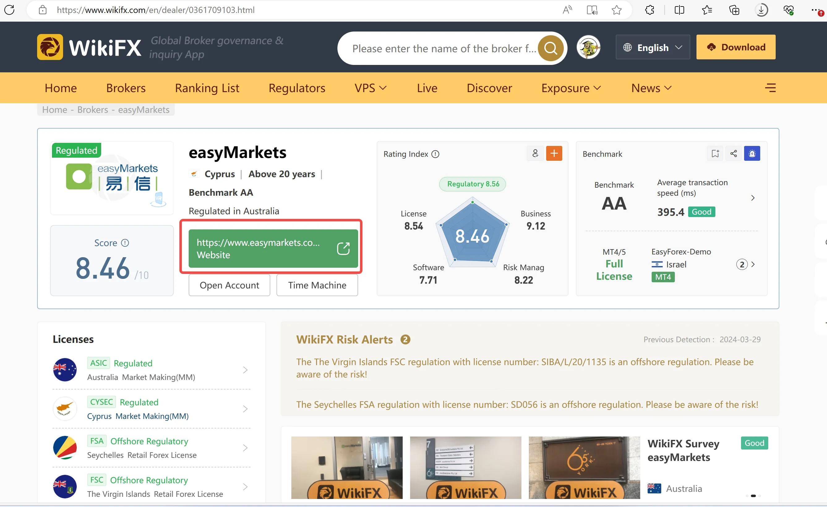Click external link icon on website button
The width and height of the screenshot is (827, 507).
tap(343, 248)
